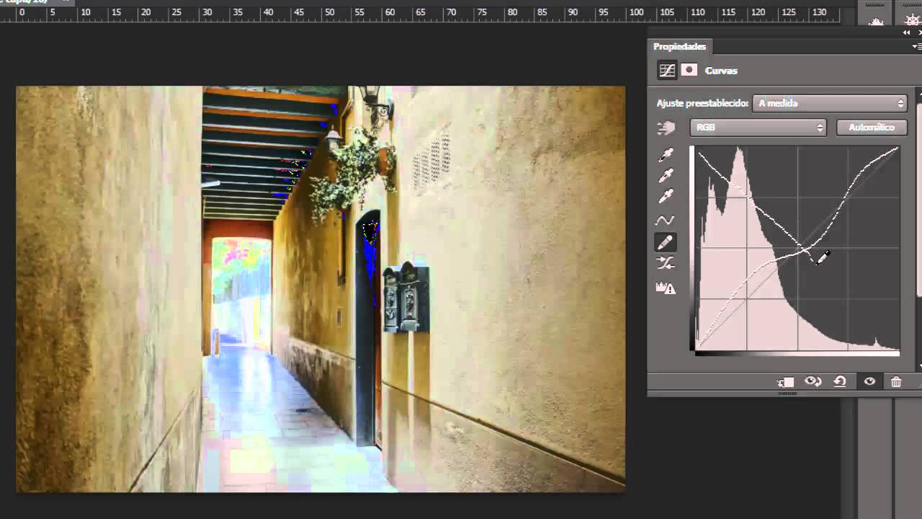This screenshot has height=519, width=922.
Task: Click the horizontal ruler at mark 50
Action: coord(329,12)
